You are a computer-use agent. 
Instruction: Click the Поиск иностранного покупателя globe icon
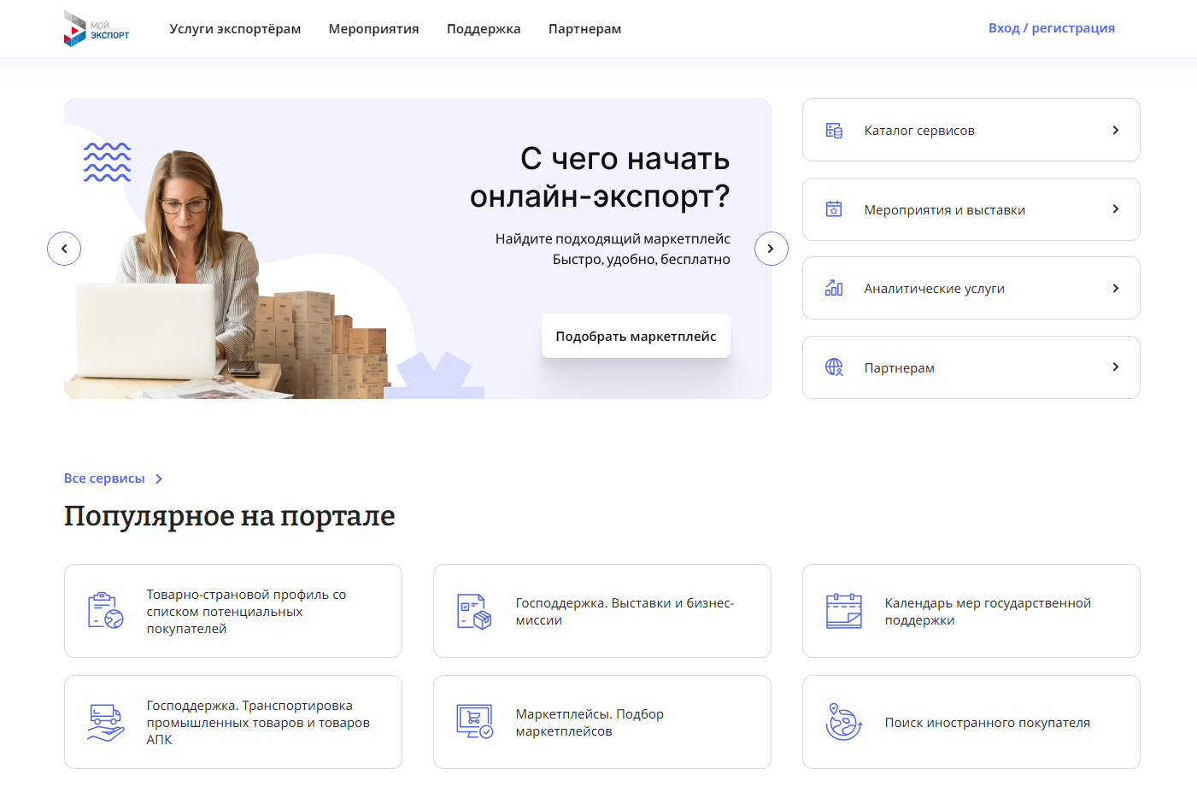click(x=843, y=722)
